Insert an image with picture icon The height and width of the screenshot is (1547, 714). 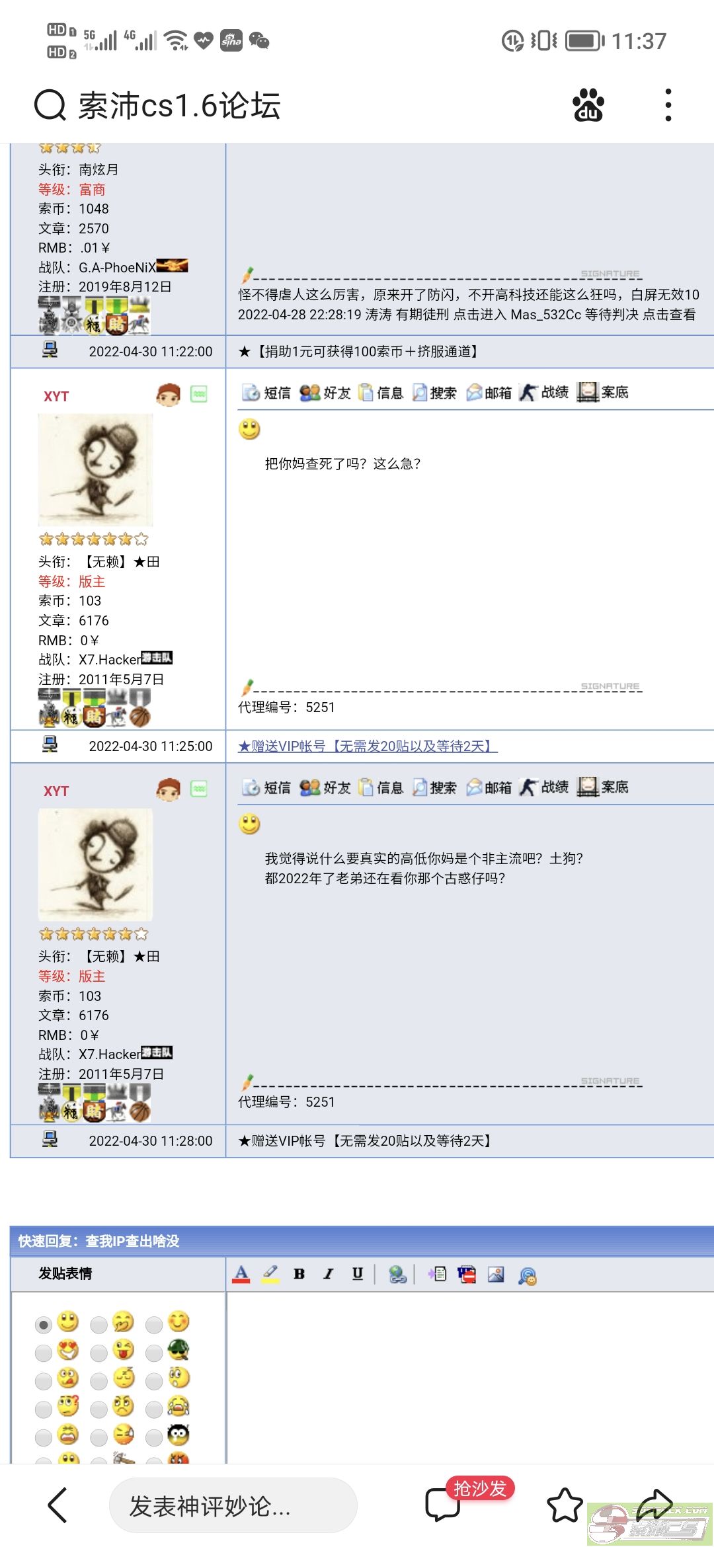click(496, 1274)
